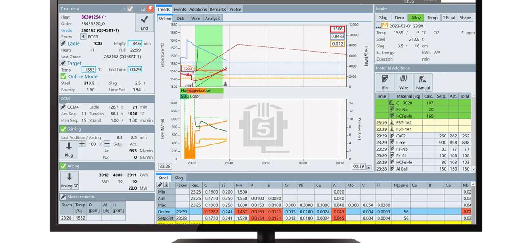Screen dimensions: 532x243
Task: Select the Analysis sub-tab
Action: click(x=213, y=19)
